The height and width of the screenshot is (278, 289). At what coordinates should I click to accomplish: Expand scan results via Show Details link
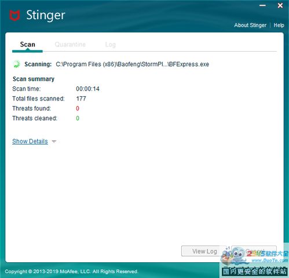pos(30,141)
